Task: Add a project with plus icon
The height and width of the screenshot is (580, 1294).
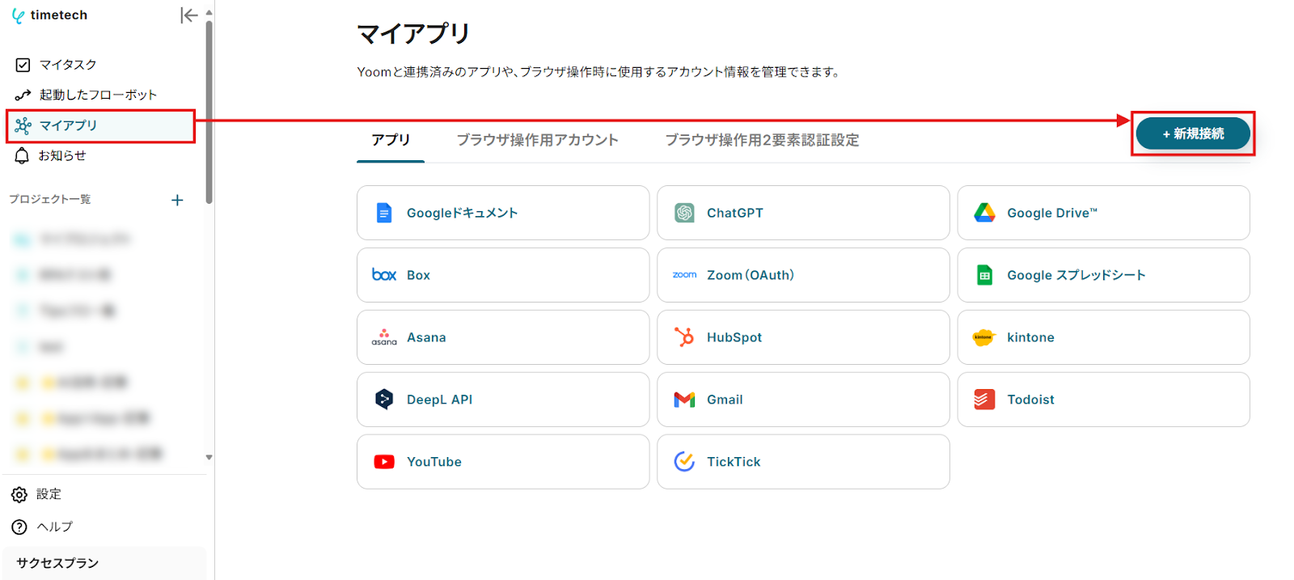Action: (x=177, y=200)
